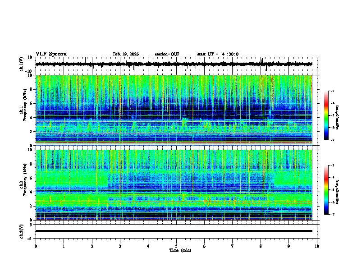Viewport: 357px width, 276px height.
Task: Click the "-3" label on ch.1 color scale
Action: pos(333,91)
